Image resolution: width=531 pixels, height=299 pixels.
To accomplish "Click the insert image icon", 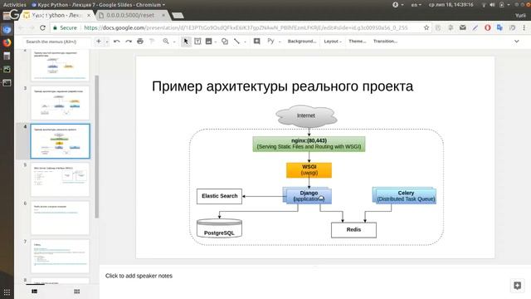I will pos(208,42).
